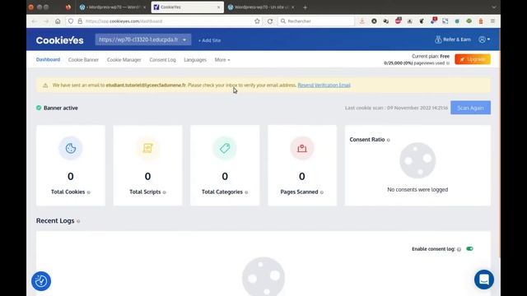Image resolution: width=527 pixels, height=296 pixels.
Task: Click the Last cookie scan date text
Action: coord(396,108)
